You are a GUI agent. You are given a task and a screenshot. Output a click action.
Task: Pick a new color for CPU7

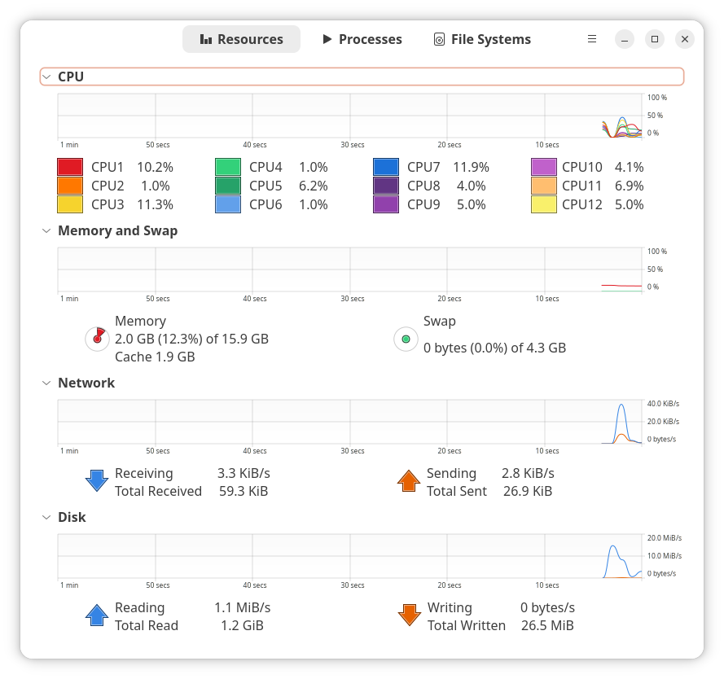pyautogui.click(x=386, y=167)
